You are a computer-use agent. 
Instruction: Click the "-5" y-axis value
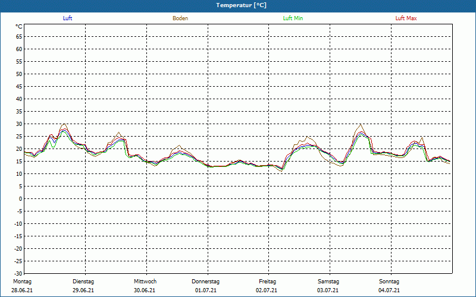[x=20, y=211]
